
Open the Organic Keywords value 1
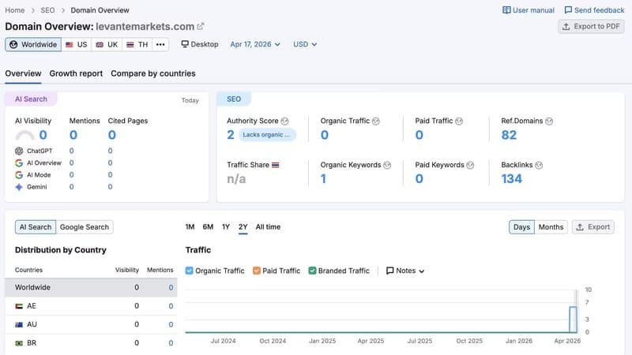[x=323, y=179]
